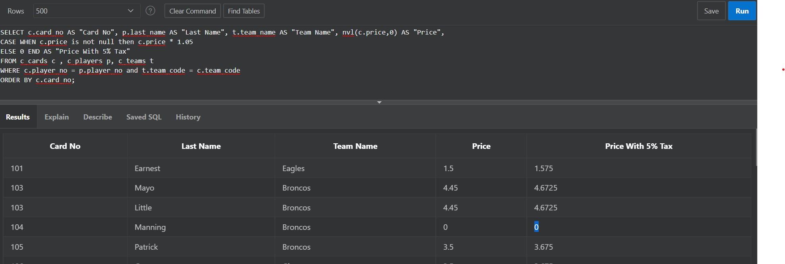Click the Clear Command button
The image size is (785, 264).
(193, 11)
